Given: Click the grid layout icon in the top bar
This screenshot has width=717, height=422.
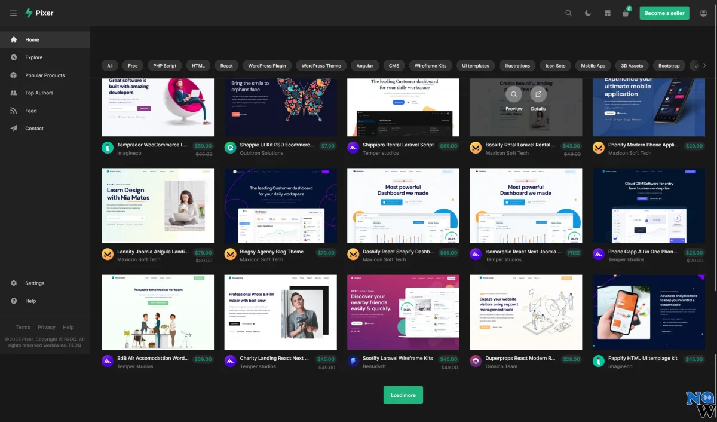Looking at the screenshot, I should [607, 13].
